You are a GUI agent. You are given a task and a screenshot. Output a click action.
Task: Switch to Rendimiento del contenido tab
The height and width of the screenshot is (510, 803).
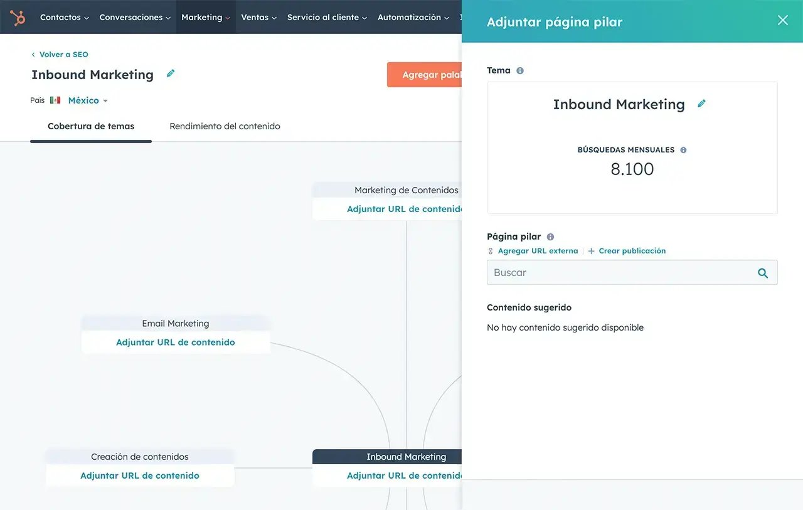pyautogui.click(x=225, y=126)
